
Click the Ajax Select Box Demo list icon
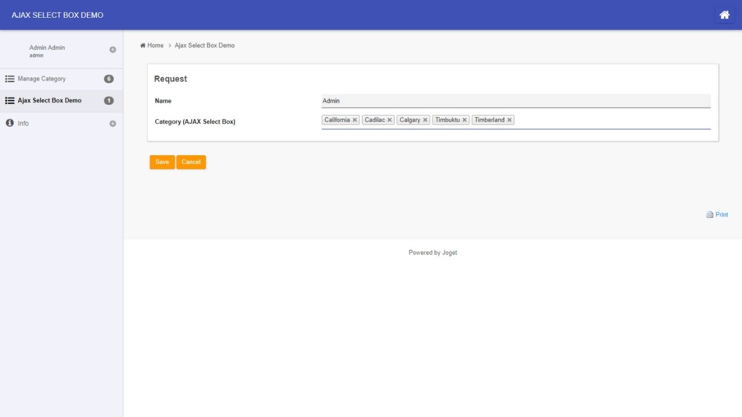[x=10, y=101]
